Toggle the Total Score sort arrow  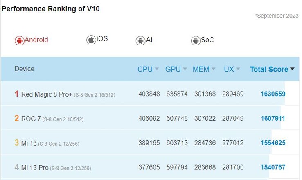(292, 69)
